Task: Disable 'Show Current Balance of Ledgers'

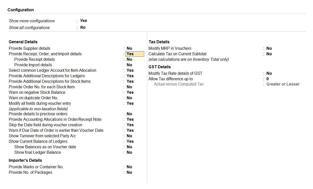Action: (x=130, y=141)
